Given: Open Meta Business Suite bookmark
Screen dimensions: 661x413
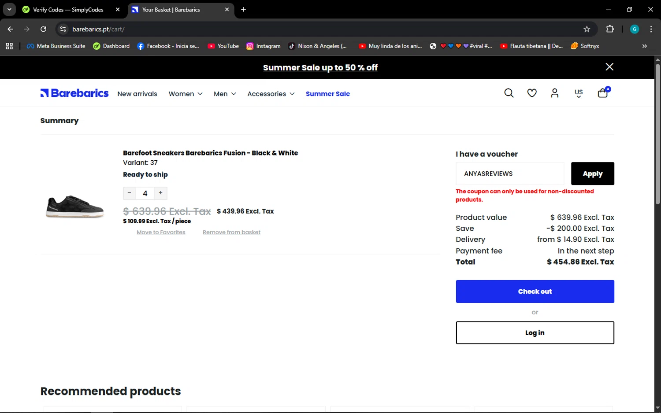Looking at the screenshot, I should tap(56, 46).
